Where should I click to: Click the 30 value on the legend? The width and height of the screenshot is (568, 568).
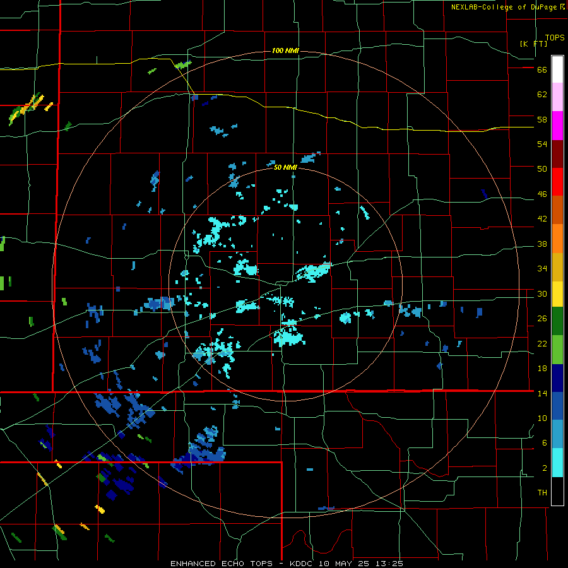pyautogui.click(x=542, y=293)
